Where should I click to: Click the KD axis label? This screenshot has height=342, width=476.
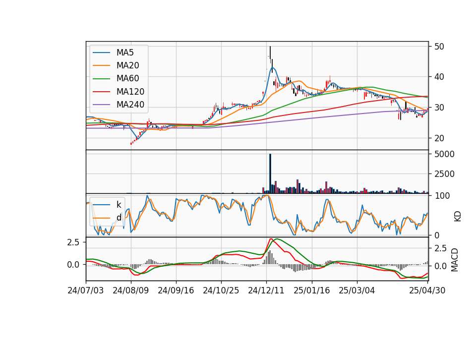(458, 217)
